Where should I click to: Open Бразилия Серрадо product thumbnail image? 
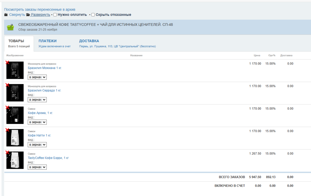click(x=15, y=93)
